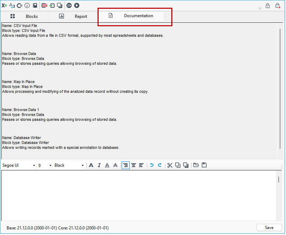
Task: Click the lower text editor's scrollbar thumb
Action: (279, 179)
